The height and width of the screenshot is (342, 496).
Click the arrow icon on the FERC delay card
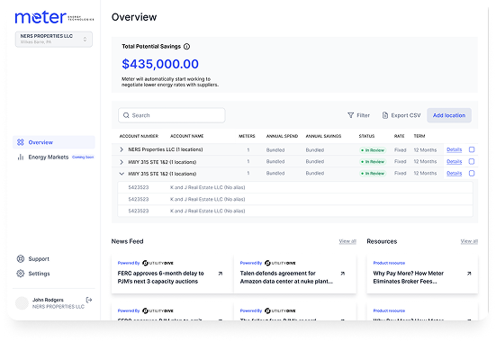pyautogui.click(x=221, y=274)
